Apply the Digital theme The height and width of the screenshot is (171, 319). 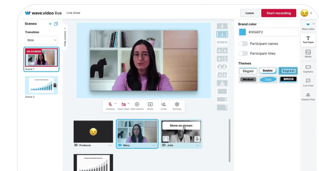click(288, 71)
